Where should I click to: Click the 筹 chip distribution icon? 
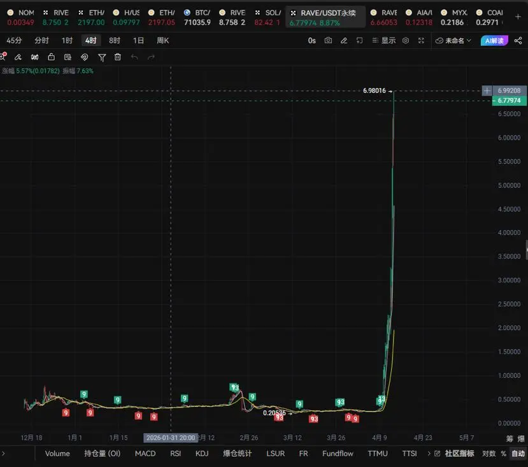click(x=510, y=438)
